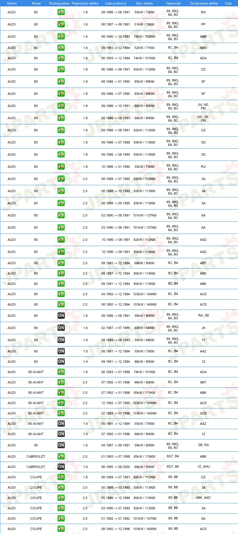238x534 pixels.
Task: Click the 80 AVANT model cell in the ADA row
Action: (x=36, y=372)
